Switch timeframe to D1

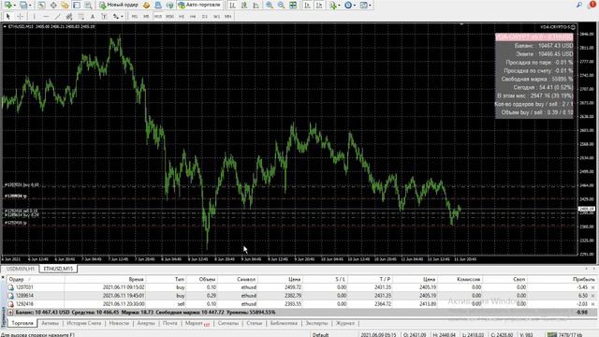205,17
